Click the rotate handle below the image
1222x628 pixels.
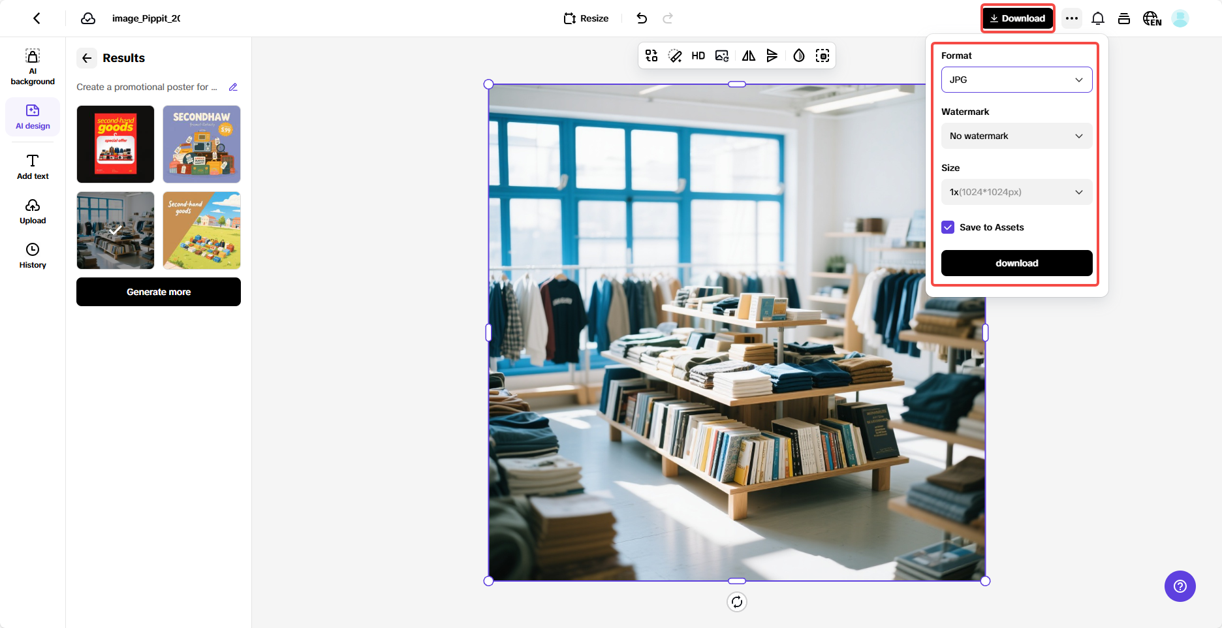pyautogui.click(x=737, y=602)
